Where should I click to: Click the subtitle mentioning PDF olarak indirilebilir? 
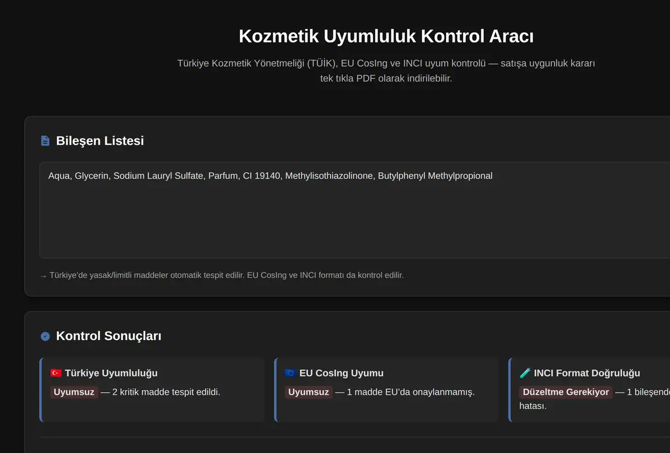386,71
